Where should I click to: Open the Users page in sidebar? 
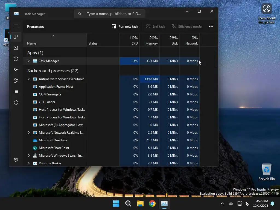click(16, 81)
